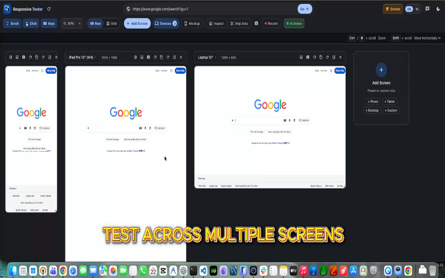Start Record

click(x=271, y=24)
